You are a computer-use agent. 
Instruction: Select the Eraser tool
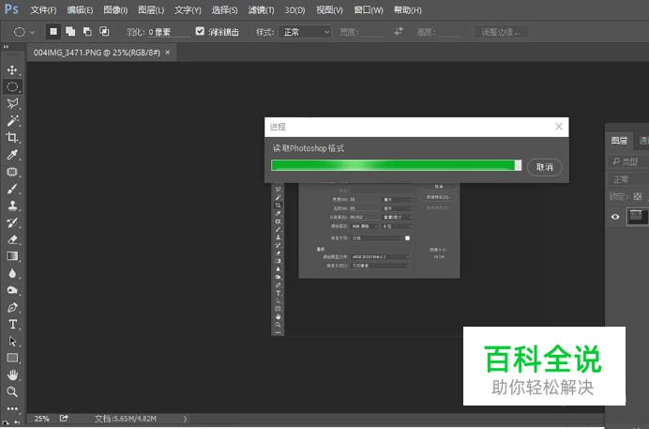(12, 239)
